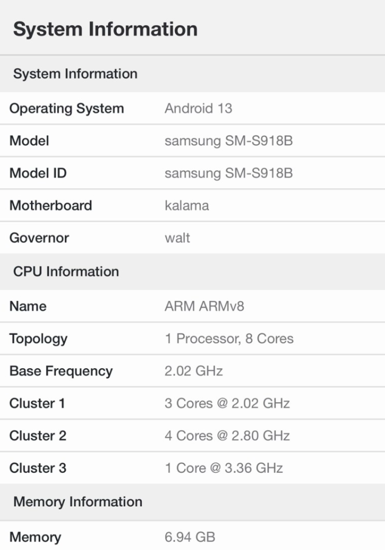The height and width of the screenshot is (550, 385).
Task: Select the samsung SM-S918B value in Model row
Action: (229, 141)
